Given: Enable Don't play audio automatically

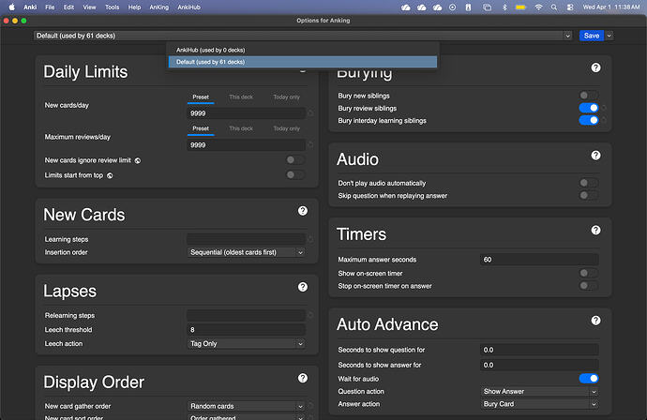Looking at the screenshot, I should tap(589, 183).
